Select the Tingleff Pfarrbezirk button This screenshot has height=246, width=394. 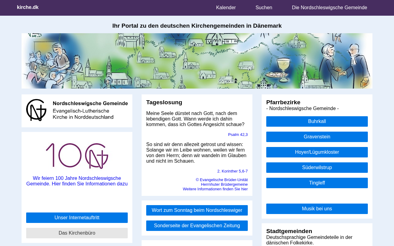[x=317, y=183]
